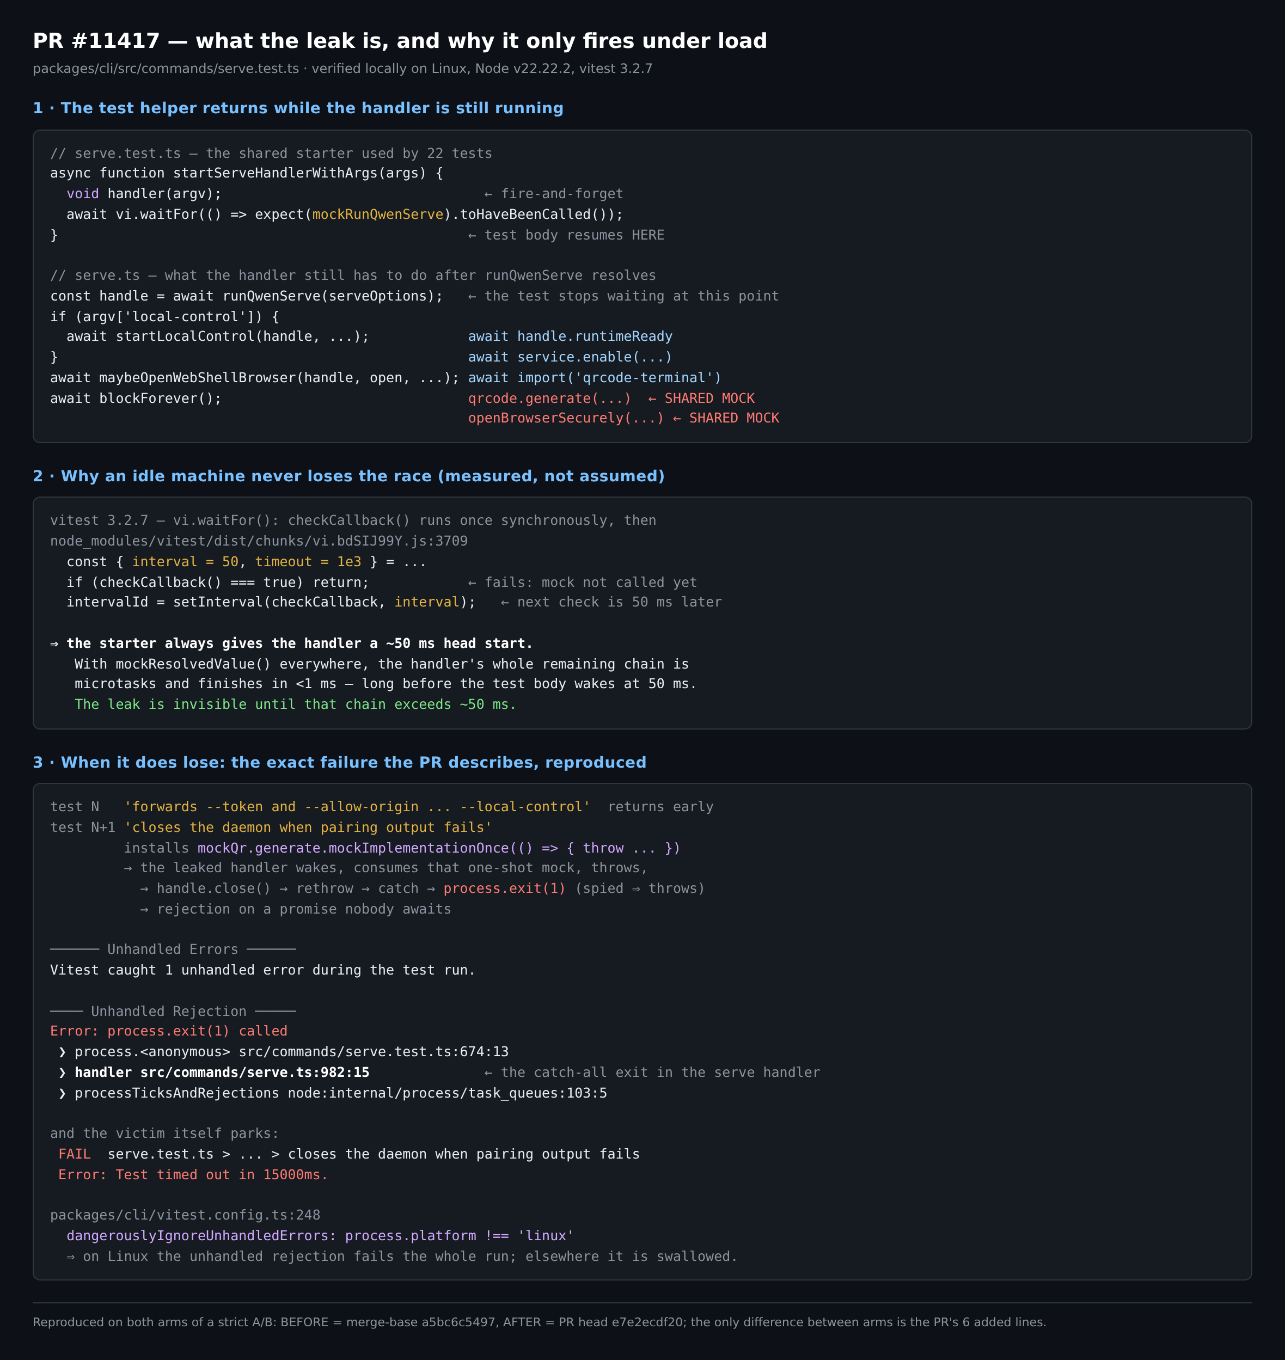Image resolution: width=1285 pixels, height=1360 pixels.
Task: Click the 'Error: process.exit(1) called' line
Action: 168,1031
